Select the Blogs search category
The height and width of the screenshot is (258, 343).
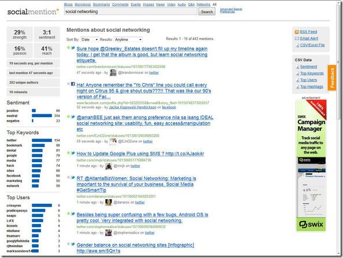tap(68, 5)
